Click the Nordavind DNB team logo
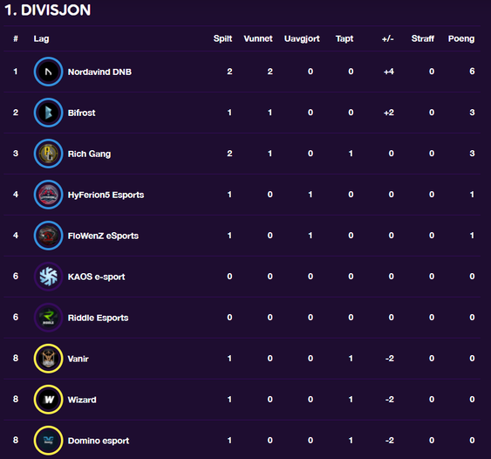 point(48,72)
